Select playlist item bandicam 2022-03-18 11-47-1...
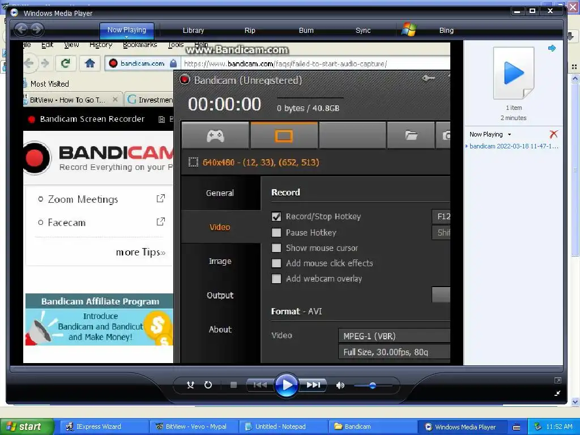Image resolution: width=580 pixels, height=435 pixels. 514,146
